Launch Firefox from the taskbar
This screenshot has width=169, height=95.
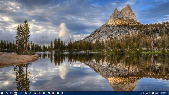pyautogui.click(x=40, y=93)
